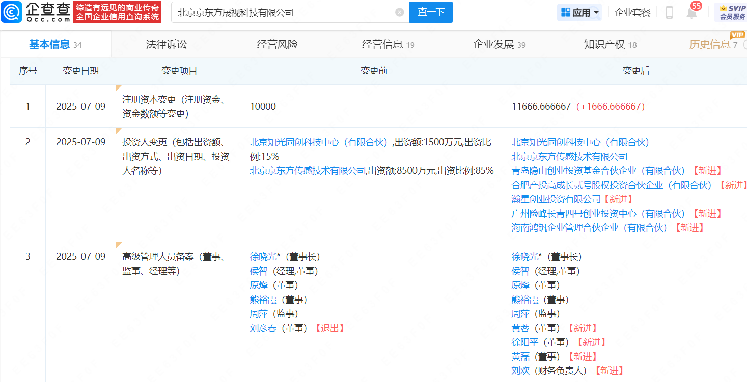This screenshot has width=747, height=382.
Task: Open the notifications bell
Action: (x=691, y=13)
